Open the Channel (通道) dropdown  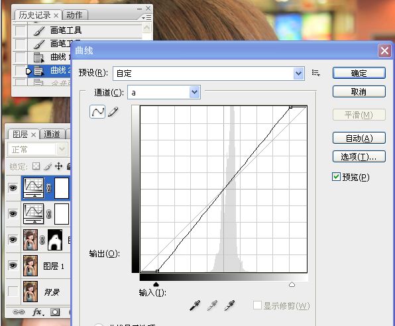[194, 92]
